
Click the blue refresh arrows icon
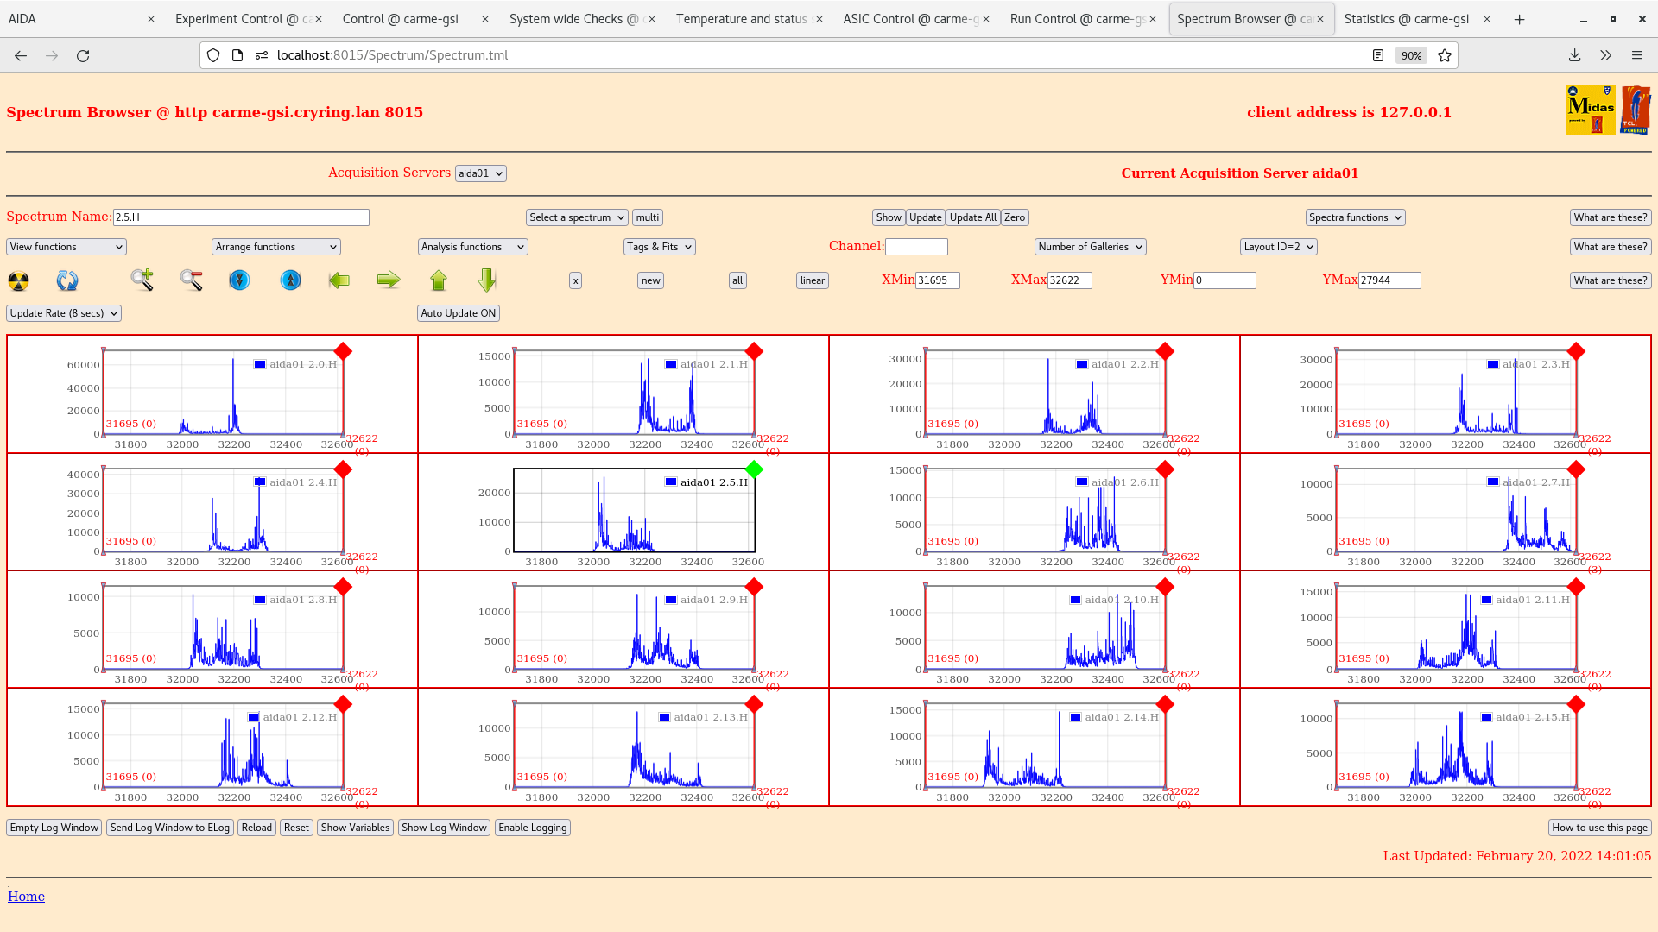click(x=66, y=280)
